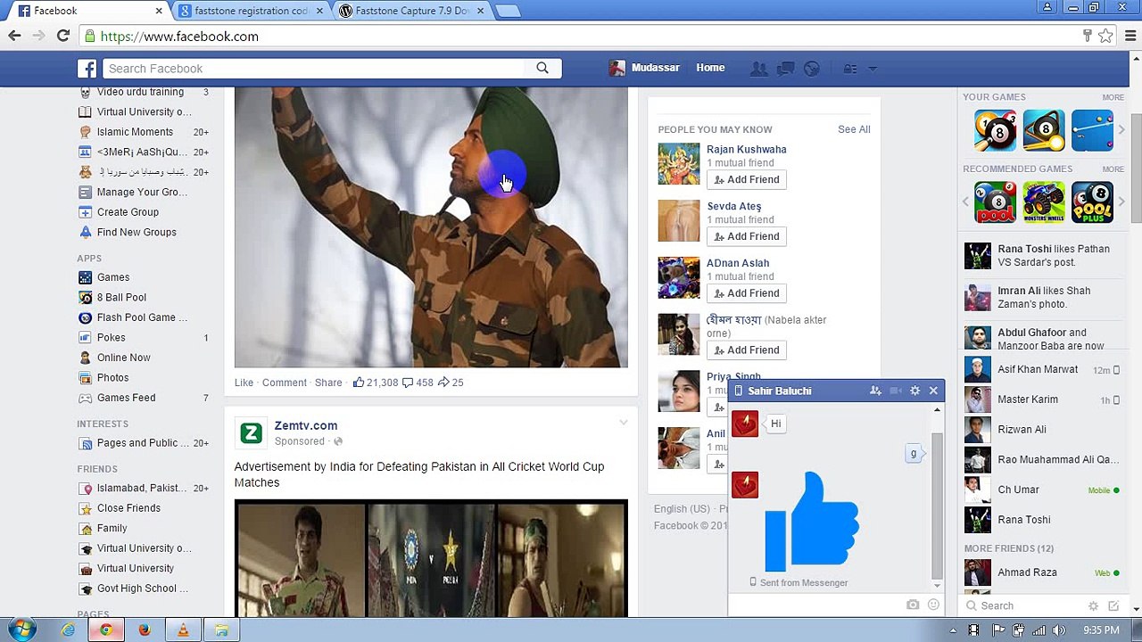Open chat with Asif Khan Marwat
Screen dimensions: 1142x642
click(x=1041, y=370)
